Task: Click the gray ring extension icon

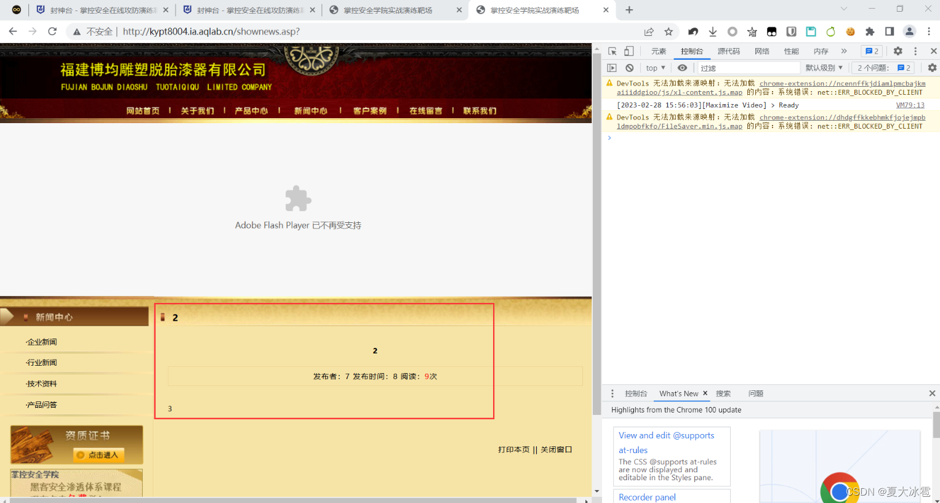Action: click(x=733, y=31)
